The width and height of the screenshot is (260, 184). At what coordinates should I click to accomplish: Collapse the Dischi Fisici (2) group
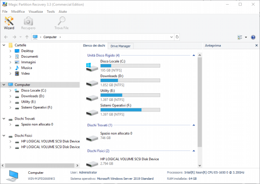coord(194,151)
